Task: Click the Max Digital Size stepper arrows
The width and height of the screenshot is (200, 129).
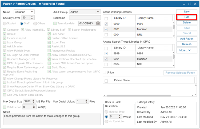Action: click(x=33, y=101)
